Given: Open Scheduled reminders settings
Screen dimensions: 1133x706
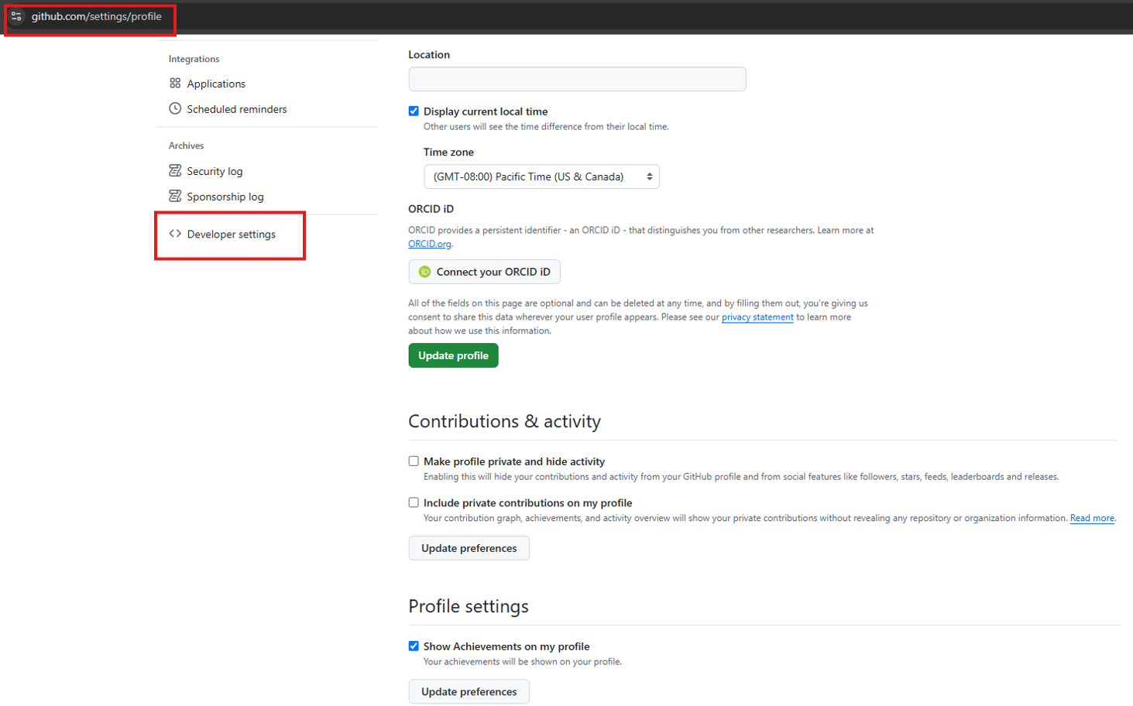Looking at the screenshot, I should coord(237,109).
